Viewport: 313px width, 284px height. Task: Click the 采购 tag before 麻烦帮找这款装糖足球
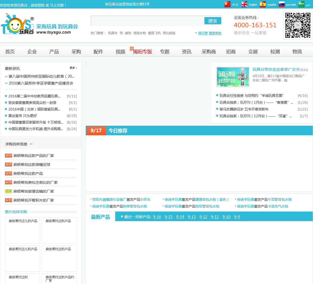click(8, 165)
